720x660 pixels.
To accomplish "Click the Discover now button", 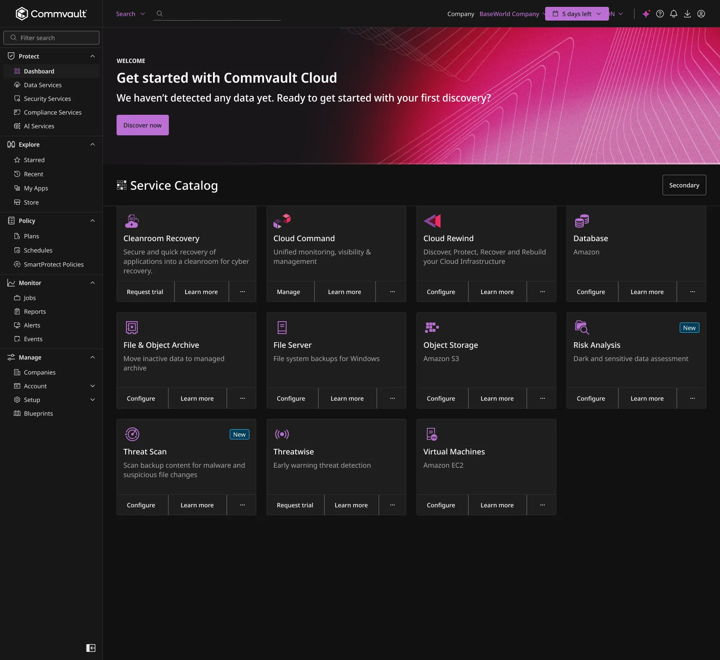I will (142, 125).
